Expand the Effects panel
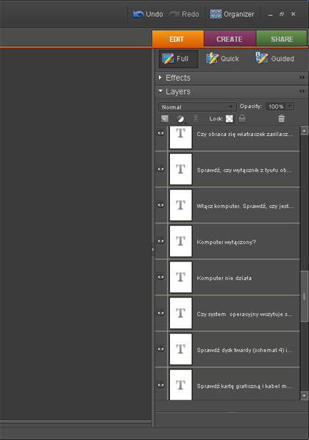The width and height of the screenshot is (309, 440). 160,77
